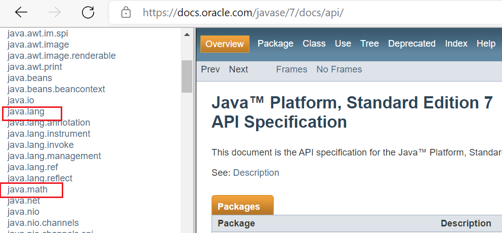This screenshot has width=502, height=233.
Task: Open the Tree navigation link
Action: click(x=369, y=44)
